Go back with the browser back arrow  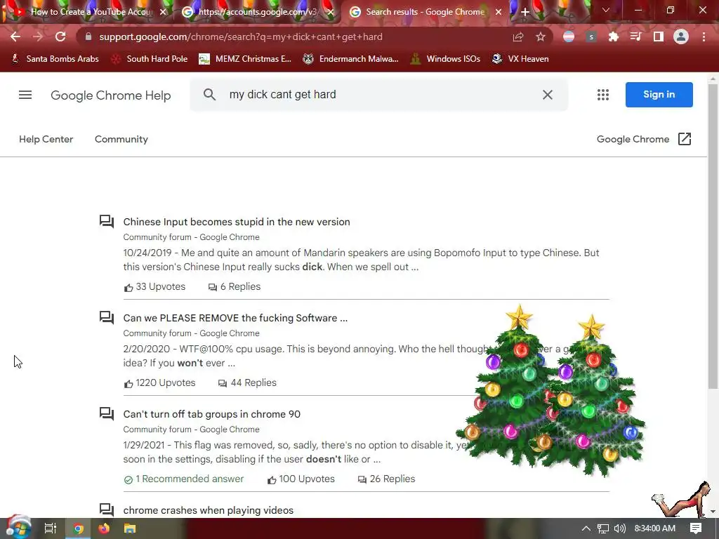(x=15, y=36)
